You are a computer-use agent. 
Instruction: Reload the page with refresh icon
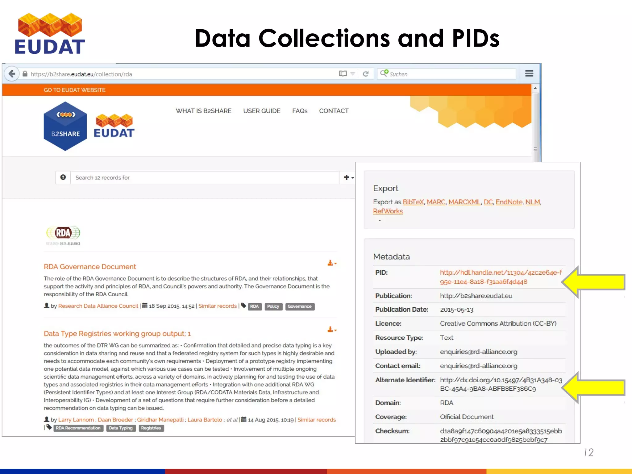point(366,74)
